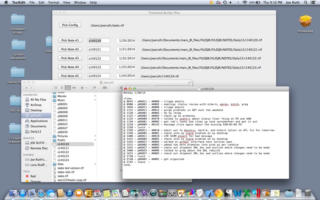Expand the Sites folder arrow
Image resolution: width=320 pixels, height=200 pixels.
[x=95, y=164]
